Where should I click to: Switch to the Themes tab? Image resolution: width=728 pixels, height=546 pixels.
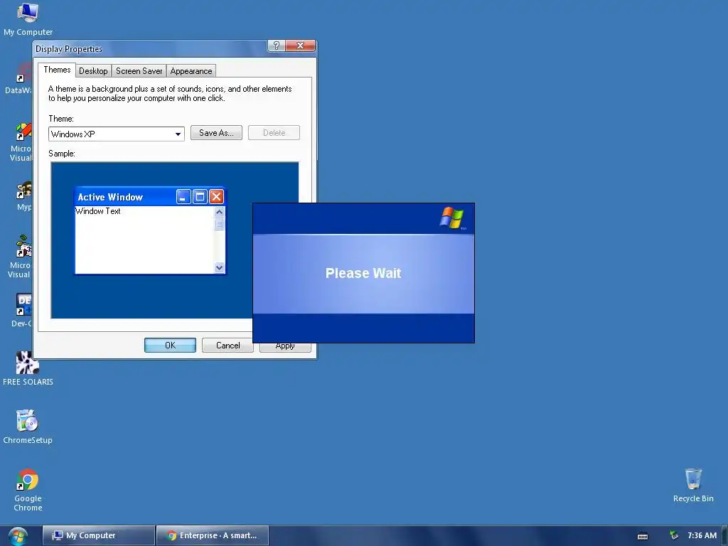[x=57, y=70]
